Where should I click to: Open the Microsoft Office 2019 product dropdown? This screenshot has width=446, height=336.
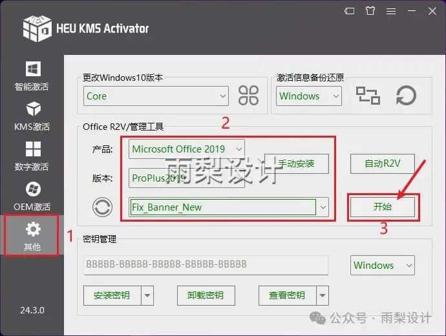click(187, 149)
